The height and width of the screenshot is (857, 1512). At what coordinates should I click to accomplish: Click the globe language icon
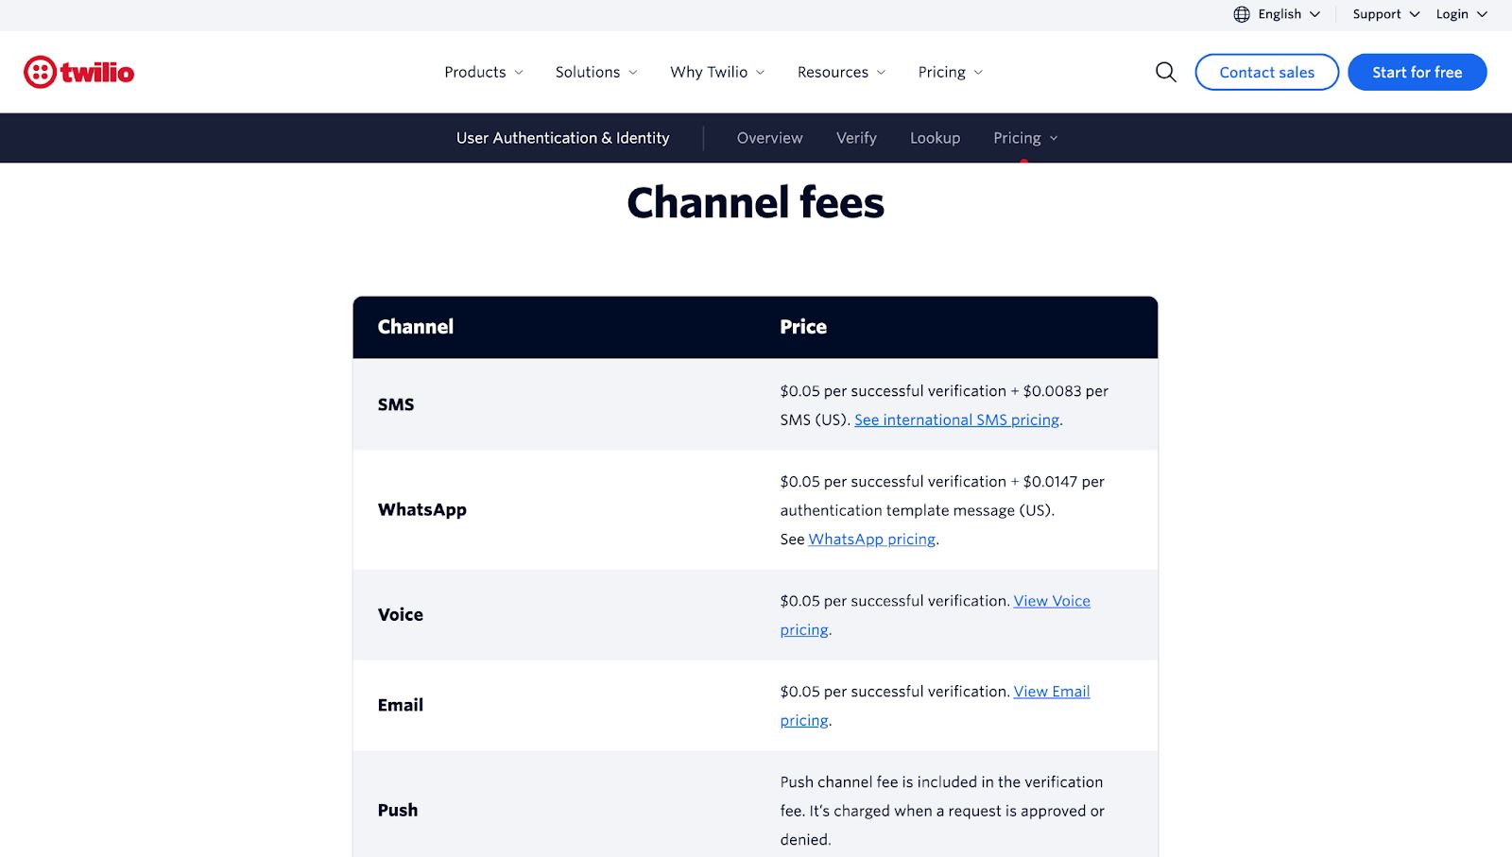(1243, 14)
